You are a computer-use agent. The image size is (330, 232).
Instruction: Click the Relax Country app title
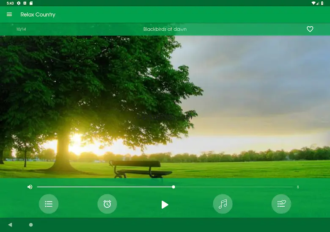click(38, 14)
